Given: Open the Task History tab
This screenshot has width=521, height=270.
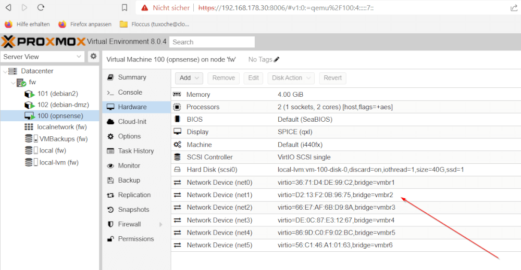Looking at the screenshot, I should tap(136, 151).
